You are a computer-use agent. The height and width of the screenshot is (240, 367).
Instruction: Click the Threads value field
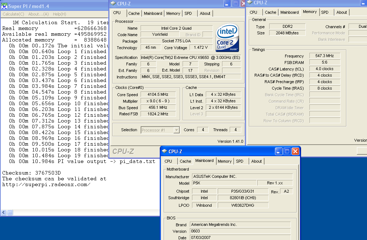pos(235,130)
